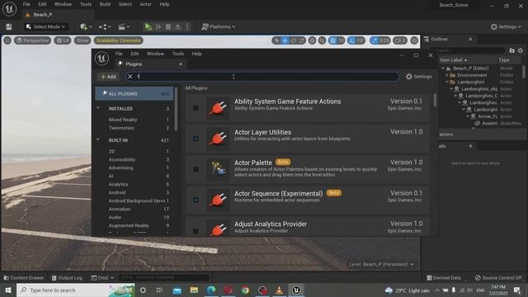Click the Perspective viewport button

(33, 40)
